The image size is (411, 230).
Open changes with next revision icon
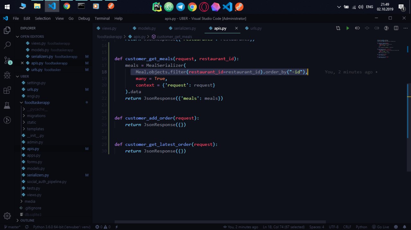coord(377,28)
